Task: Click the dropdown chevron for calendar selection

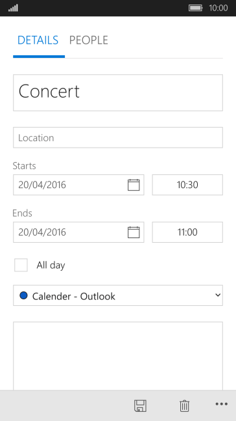Action: pyautogui.click(x=218, y=295)
